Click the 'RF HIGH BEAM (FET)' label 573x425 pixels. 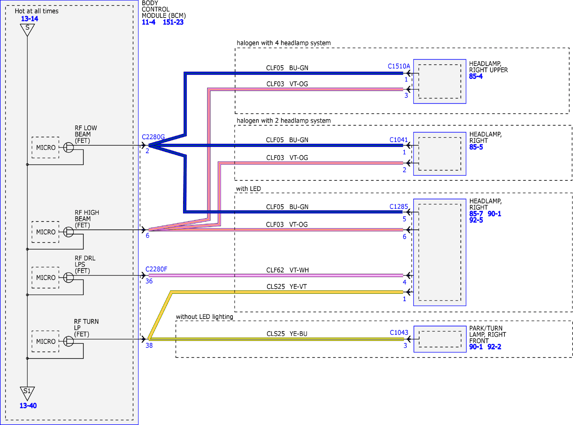pyautogui.click(x=87, y=219)
